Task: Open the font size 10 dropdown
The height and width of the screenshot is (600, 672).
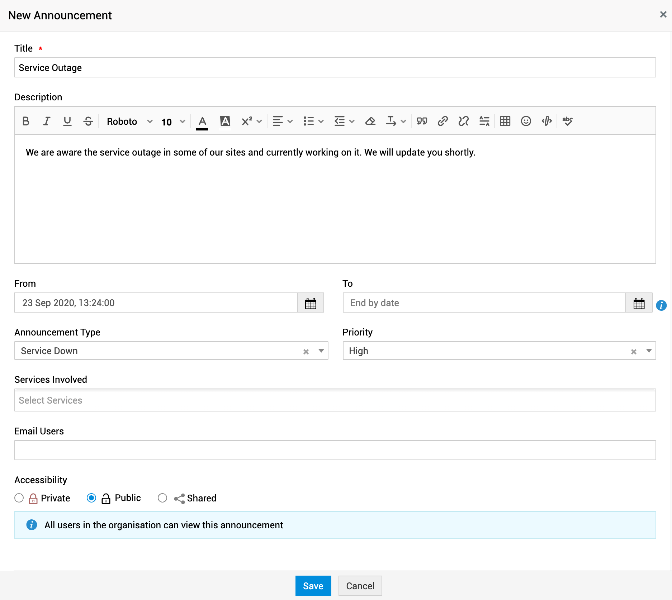Action: pos(173,122)
